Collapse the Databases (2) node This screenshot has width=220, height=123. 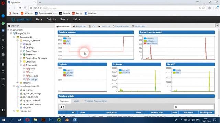pyautogui.click(x=14, y=37)
